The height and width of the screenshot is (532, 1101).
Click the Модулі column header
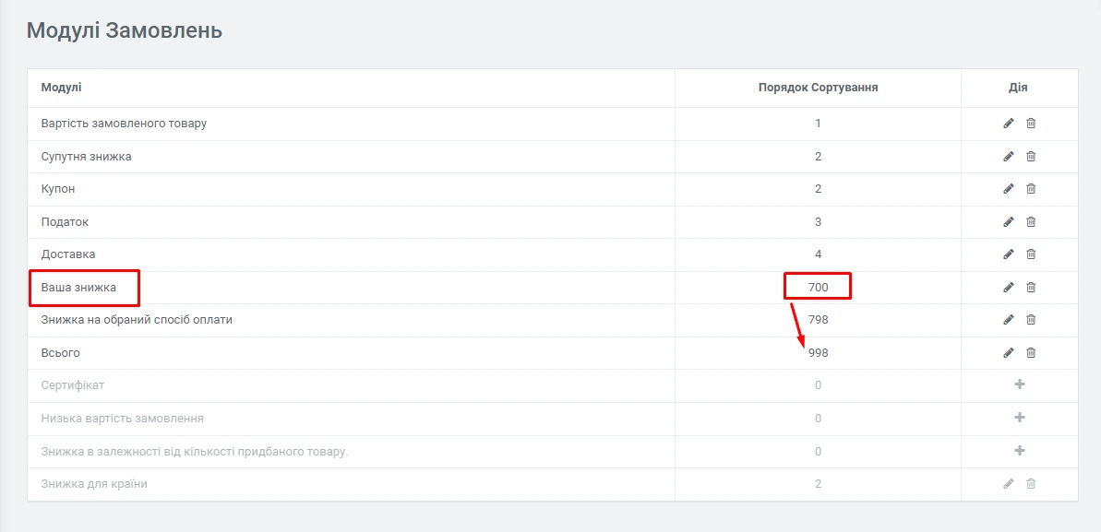tap(61, 88)
